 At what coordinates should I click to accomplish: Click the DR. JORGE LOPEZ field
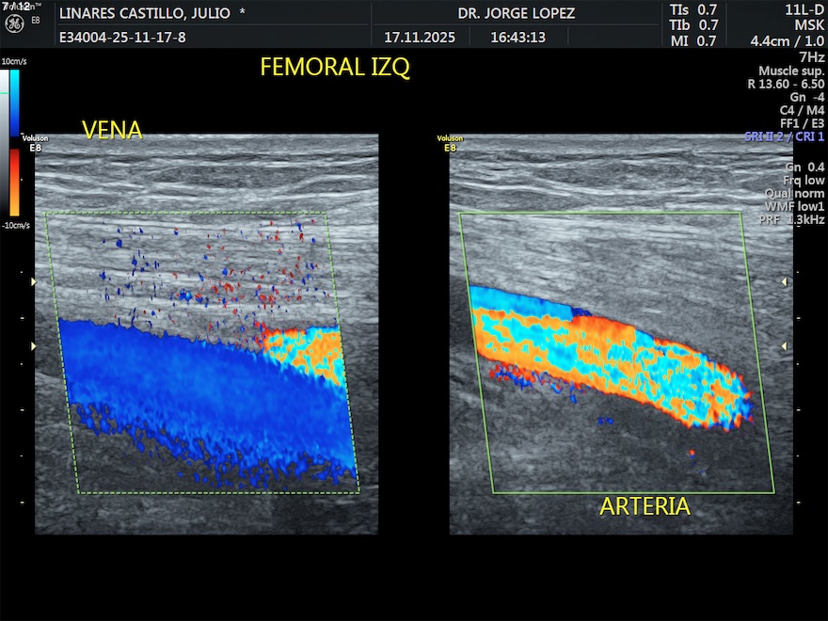[x=516, y=14]
